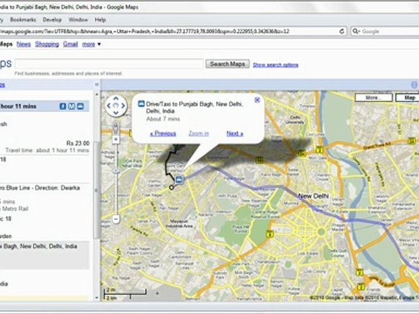This screenshot has height=314, width=419.
Task: Click 'About 7 mins' in the bubble
Action: point(163,119)
